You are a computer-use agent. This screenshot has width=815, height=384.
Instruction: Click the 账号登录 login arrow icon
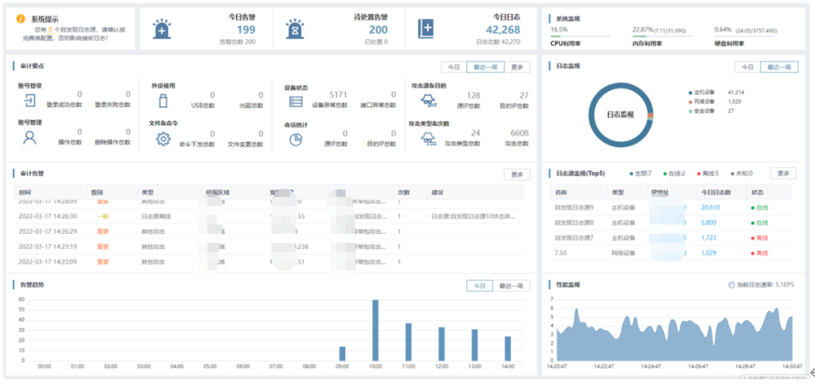pos(30,100)
